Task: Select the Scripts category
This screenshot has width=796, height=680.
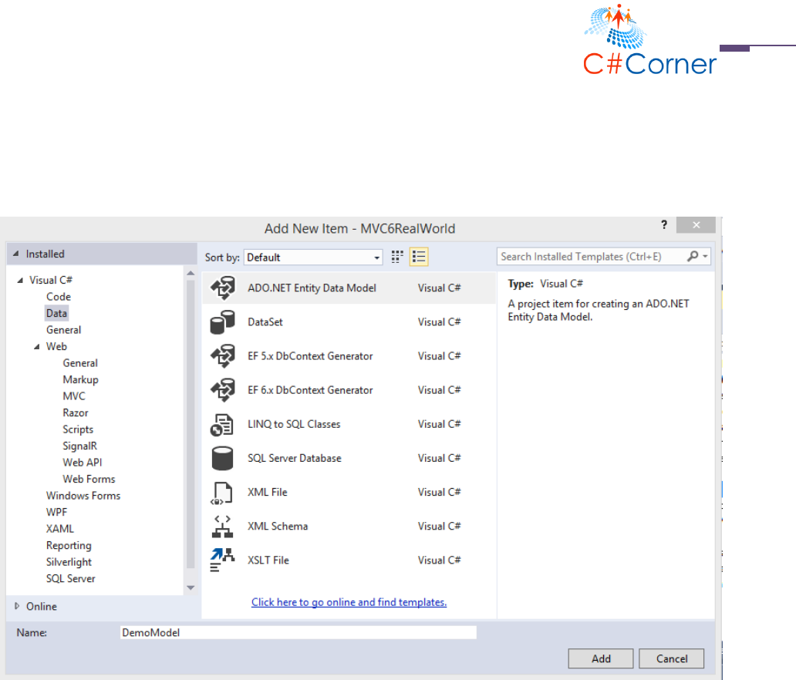Action: tap(78, 429)
